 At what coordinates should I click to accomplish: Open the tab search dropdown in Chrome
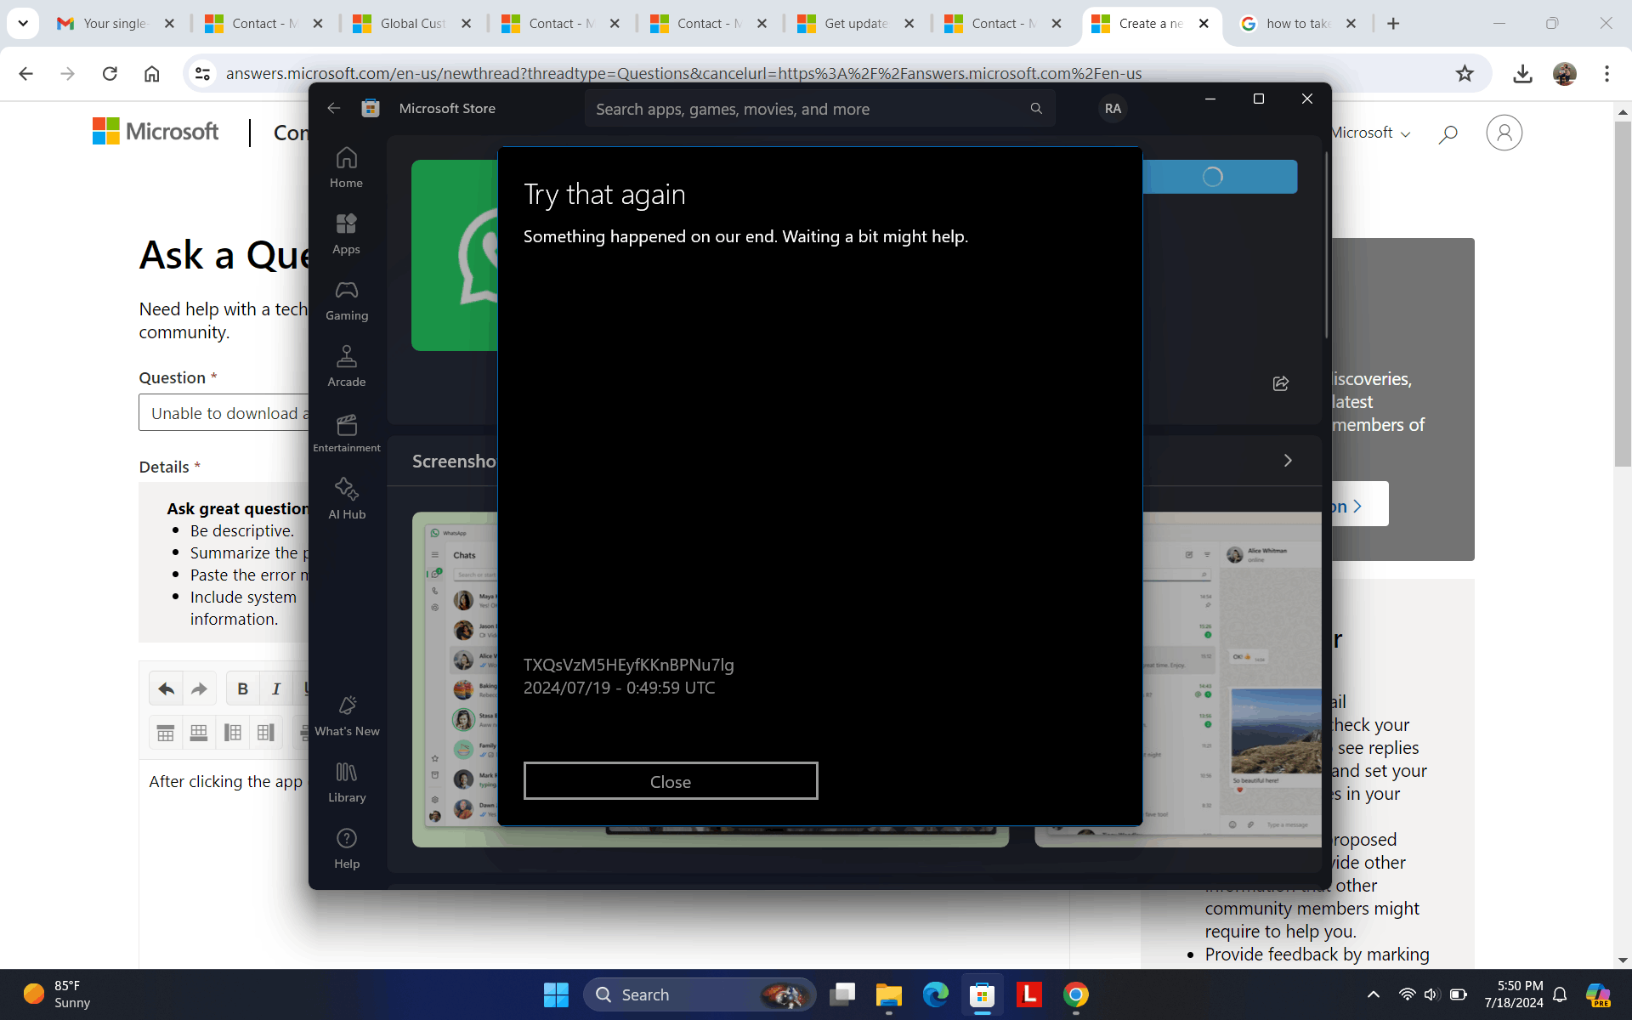23,23
